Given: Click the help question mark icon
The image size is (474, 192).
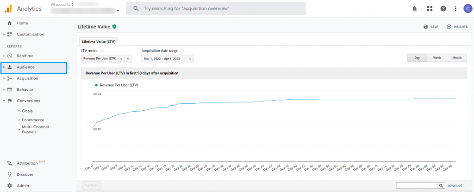Looking at the screenshot, I should tap(443, 9).
